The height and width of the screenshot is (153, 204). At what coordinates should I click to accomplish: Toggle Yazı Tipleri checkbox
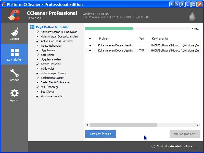pyautogui.click(x=37, y=55)
